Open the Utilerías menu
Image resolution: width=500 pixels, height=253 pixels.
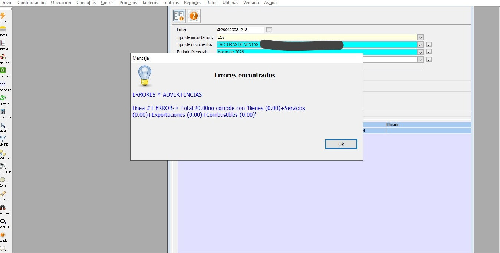pyautogui.click(x=230, y=3)
